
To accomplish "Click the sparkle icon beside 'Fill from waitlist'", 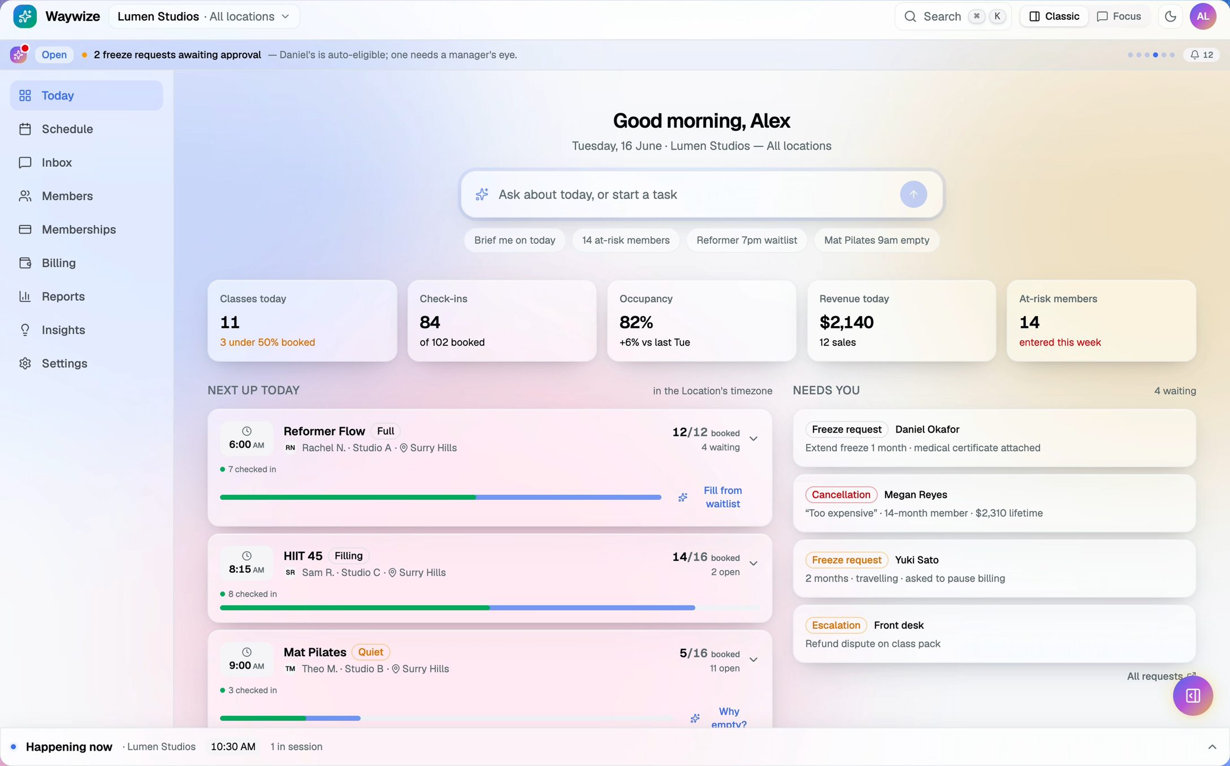I will pos(683,497).
